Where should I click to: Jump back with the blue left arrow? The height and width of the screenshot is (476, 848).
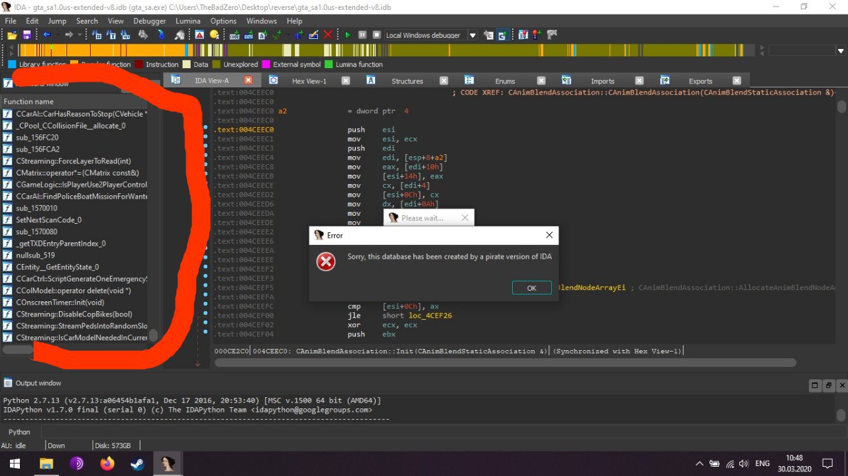tap(46, 35)
